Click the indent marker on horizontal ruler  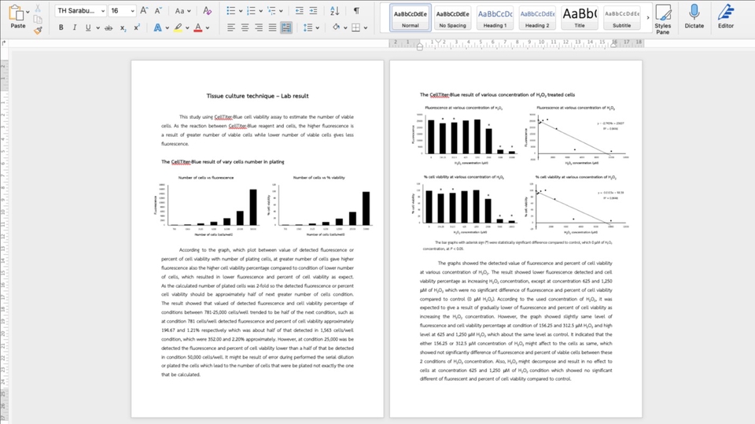419,46
